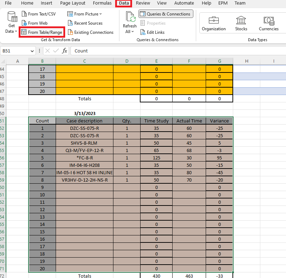This screenshot has height=278, width=286.
Task: Select cell with date 3/13/2023
Action: click(x=85, y=113)
